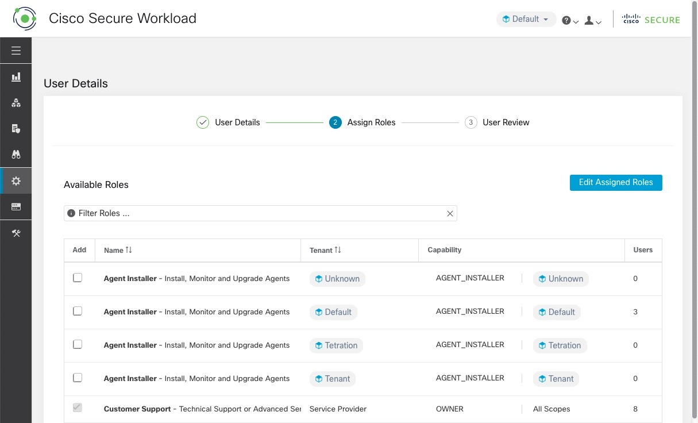Select the Overview dashboard icon in sidebar

(x=16, y=76)
